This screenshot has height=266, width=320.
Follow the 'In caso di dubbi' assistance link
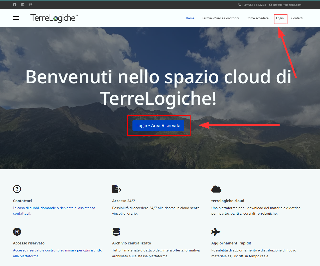tap(54, 211)
